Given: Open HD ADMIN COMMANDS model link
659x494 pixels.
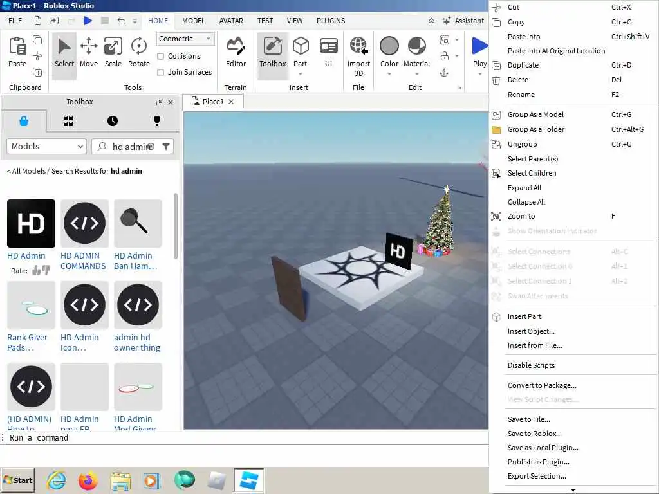Looking at the screenshot, I should tap(83, 261).
